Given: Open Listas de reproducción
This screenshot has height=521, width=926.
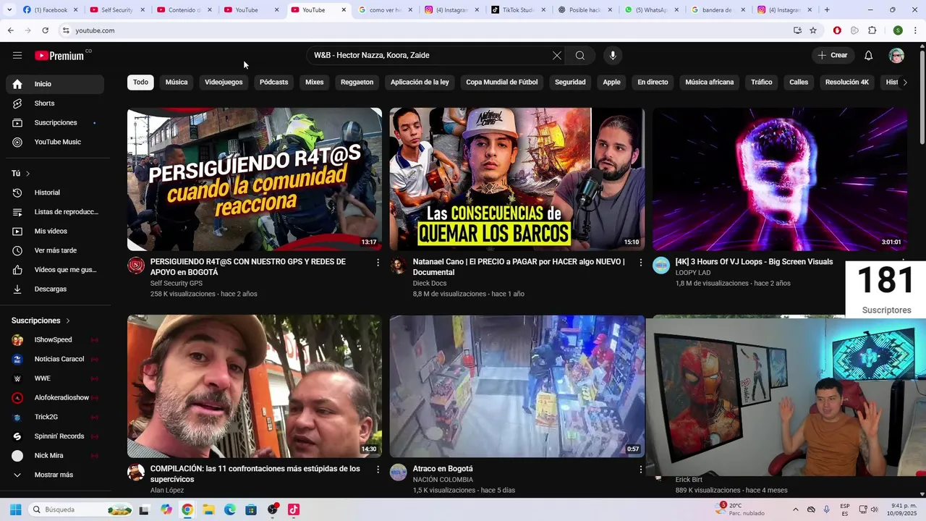Looking at the screenshot, I should 55,212.
